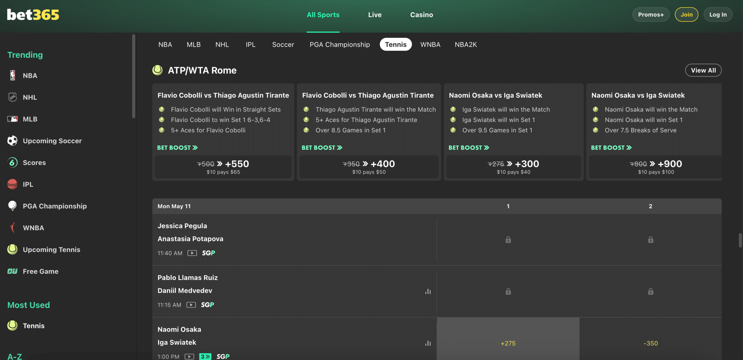Select +275 odds for Naomi Osaka
Image resolution: width=743 pixels, height=360 pixels.
tap(508, 339)
